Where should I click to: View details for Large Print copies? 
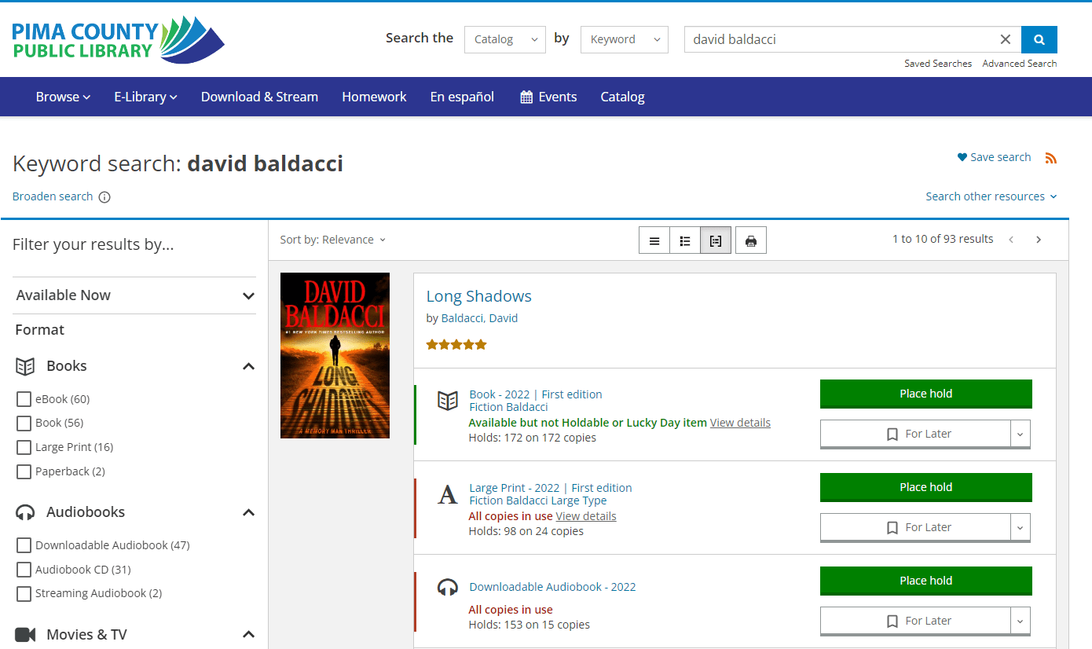tap(586, 516)
